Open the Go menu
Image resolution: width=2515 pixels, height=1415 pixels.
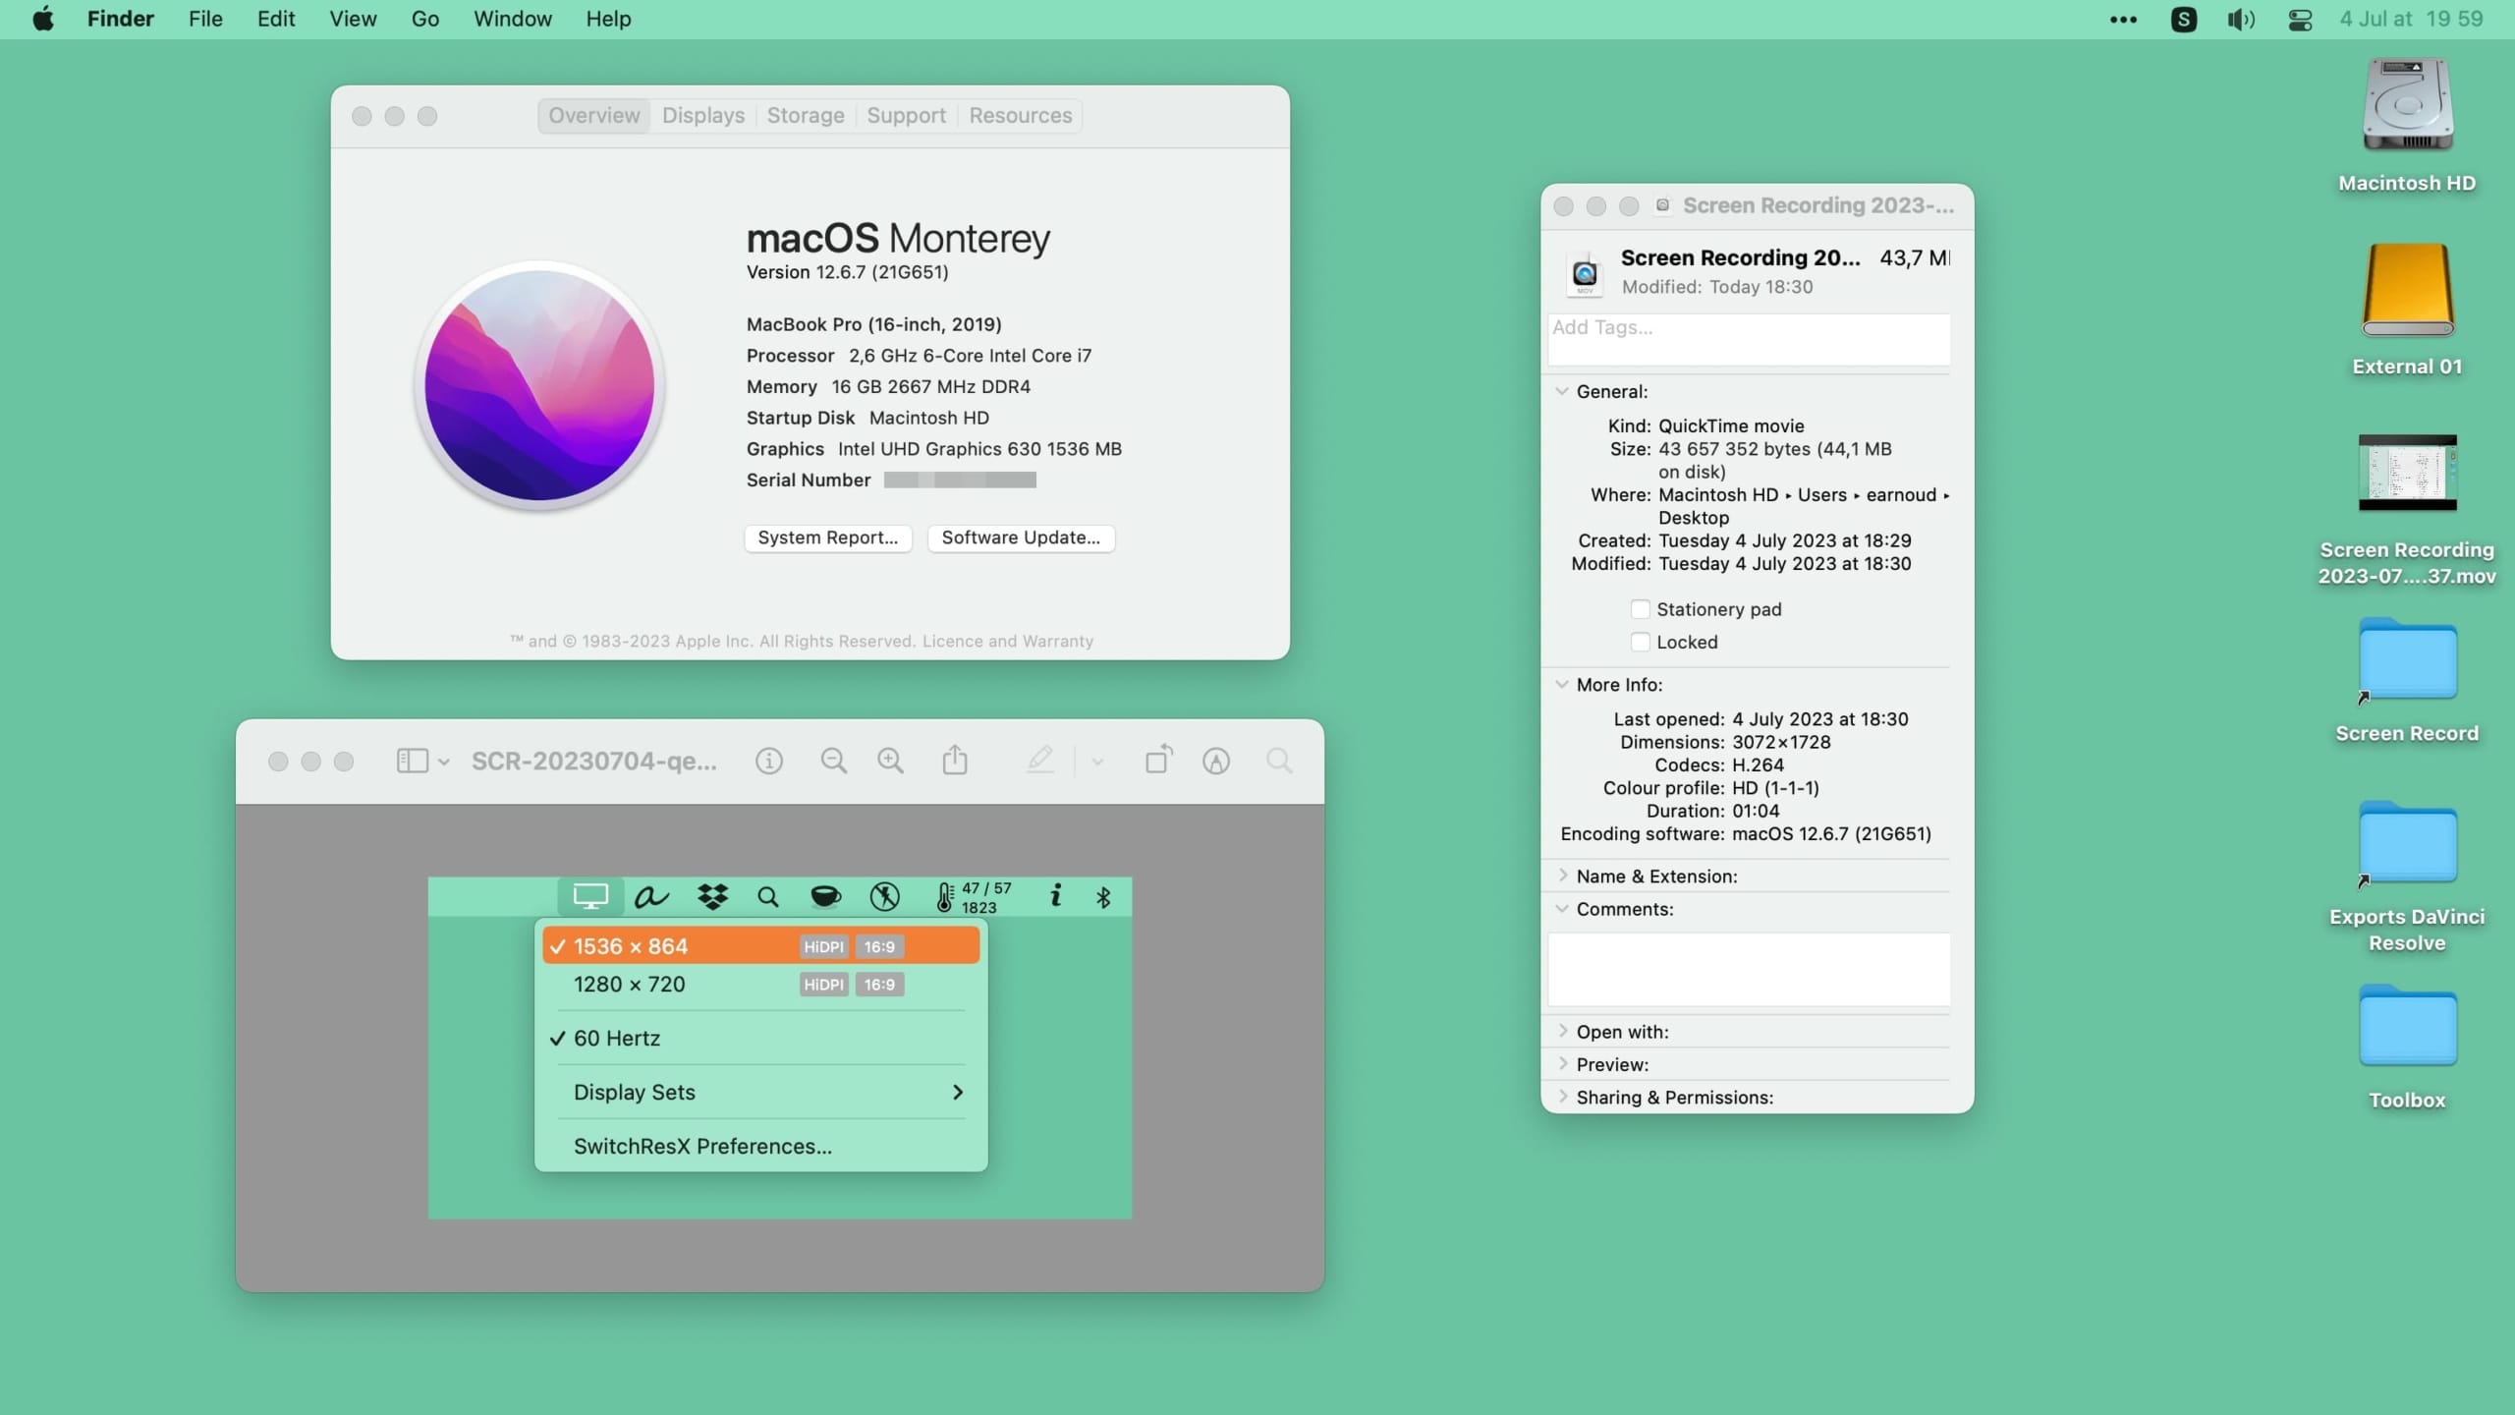[424, 20]
